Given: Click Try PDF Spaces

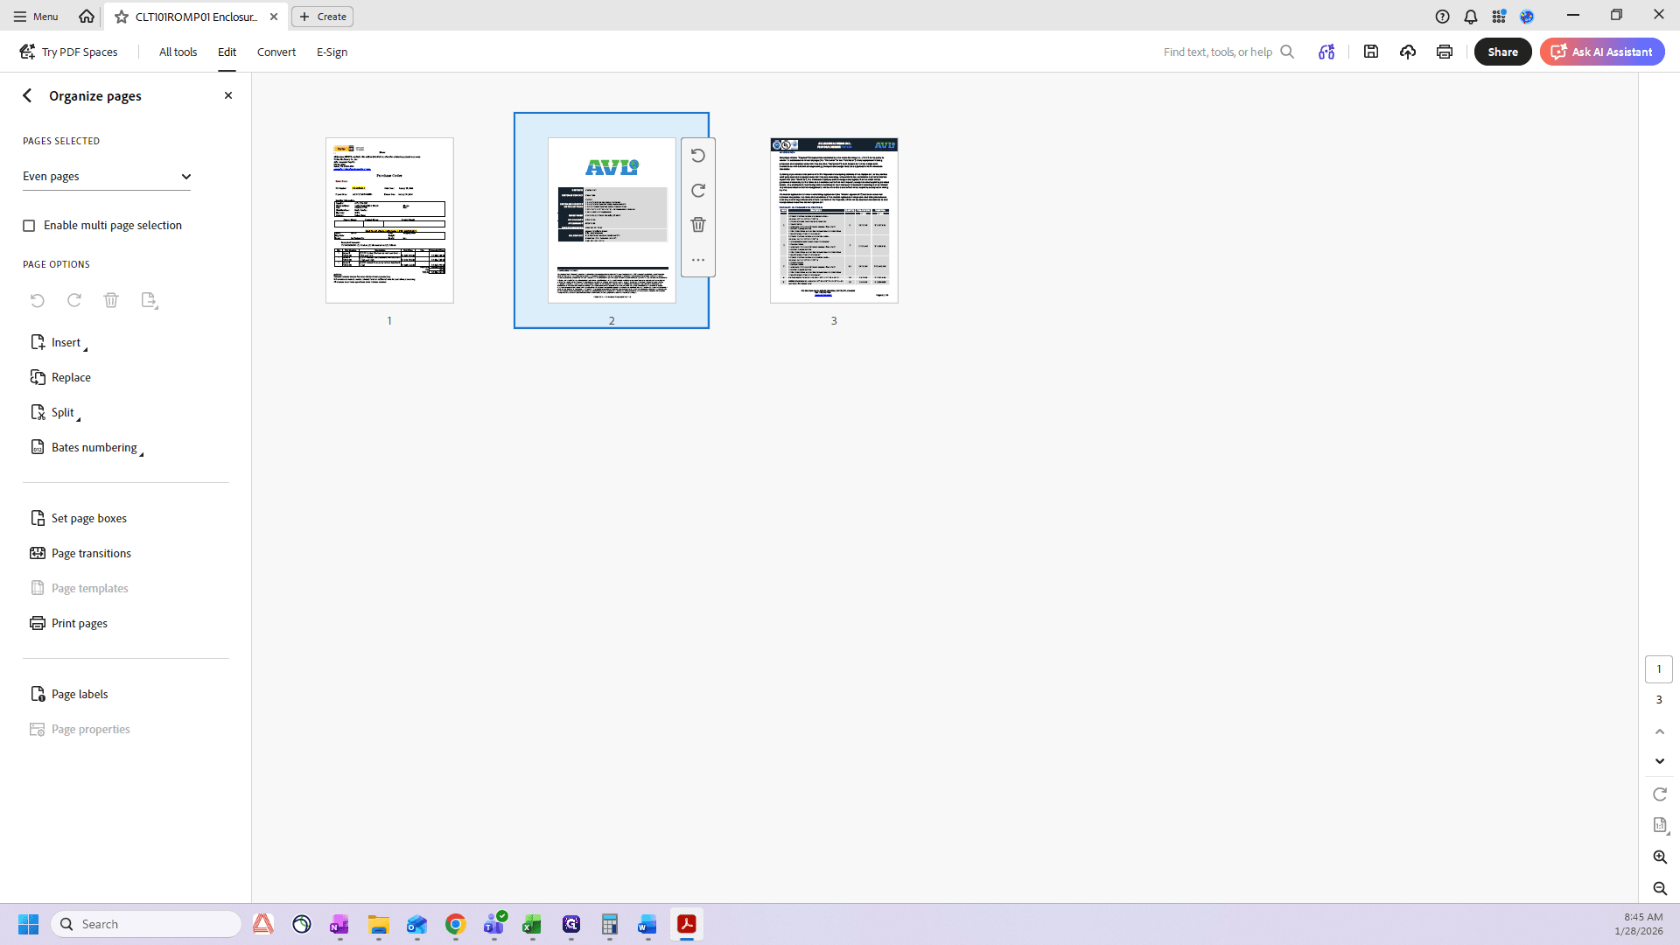Looking at the screenshot, I should pyautogui.click(x=69, y=52).
